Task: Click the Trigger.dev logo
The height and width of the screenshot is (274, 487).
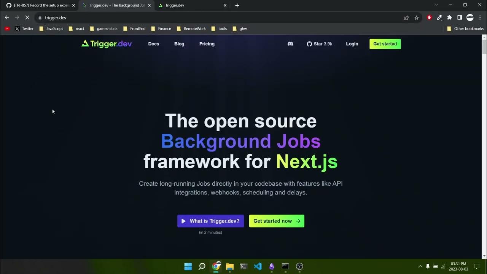Action: [107, 44]
